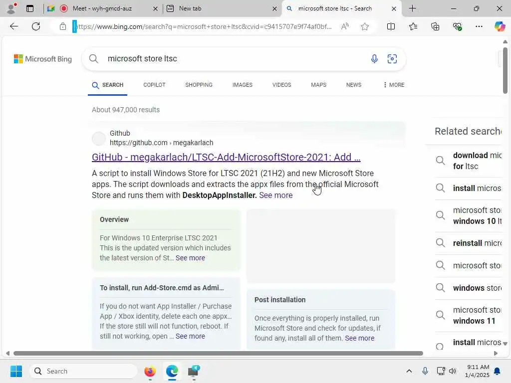The width and height of the screenshot is (511, 383).
Task: Click See more in Overview card
Action: tap(190, 258)
